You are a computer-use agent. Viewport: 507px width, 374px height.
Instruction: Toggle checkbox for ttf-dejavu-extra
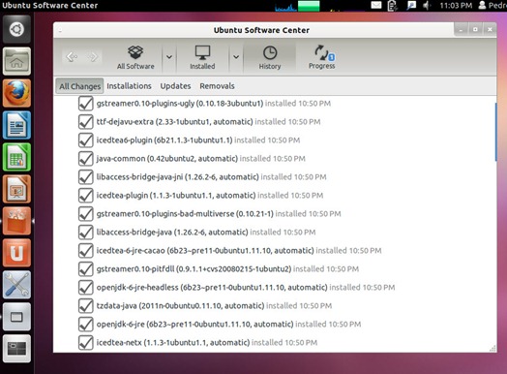click(86, 122)
